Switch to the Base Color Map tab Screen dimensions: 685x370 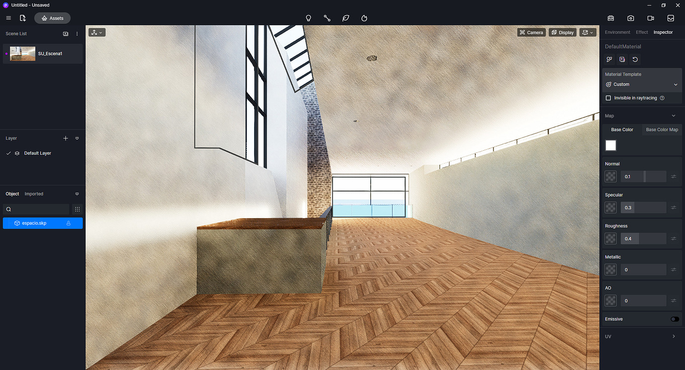click(x=661, y=129)
